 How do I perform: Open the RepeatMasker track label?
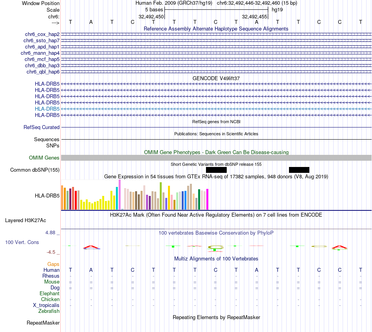point(43,323)
